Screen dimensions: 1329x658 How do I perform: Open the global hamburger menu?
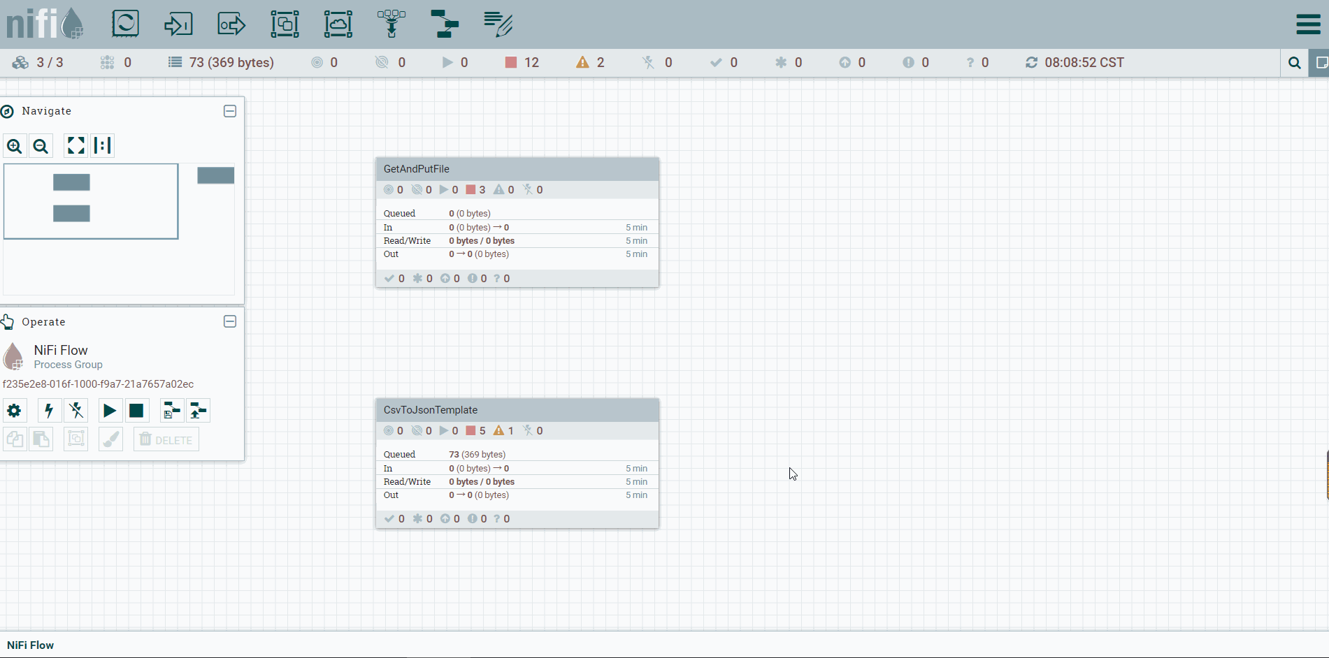pos(1308,24)
